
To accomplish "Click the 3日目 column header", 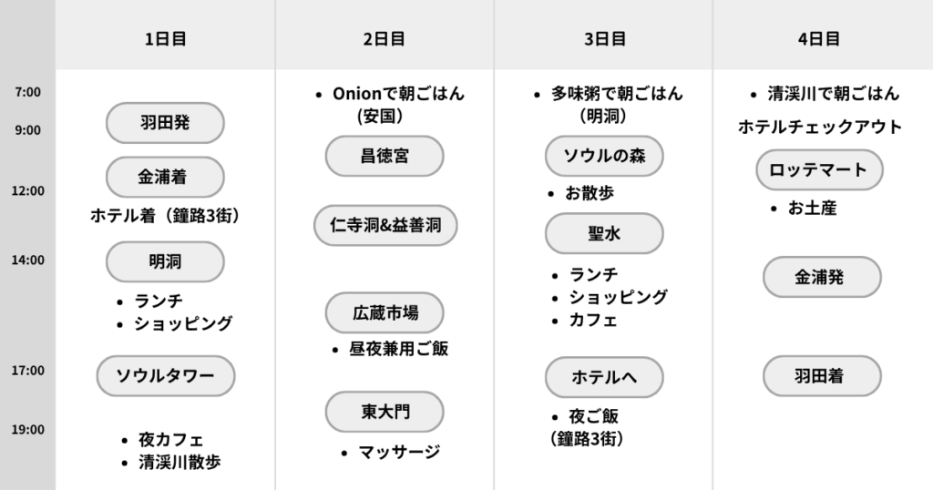I will point(604,39).
